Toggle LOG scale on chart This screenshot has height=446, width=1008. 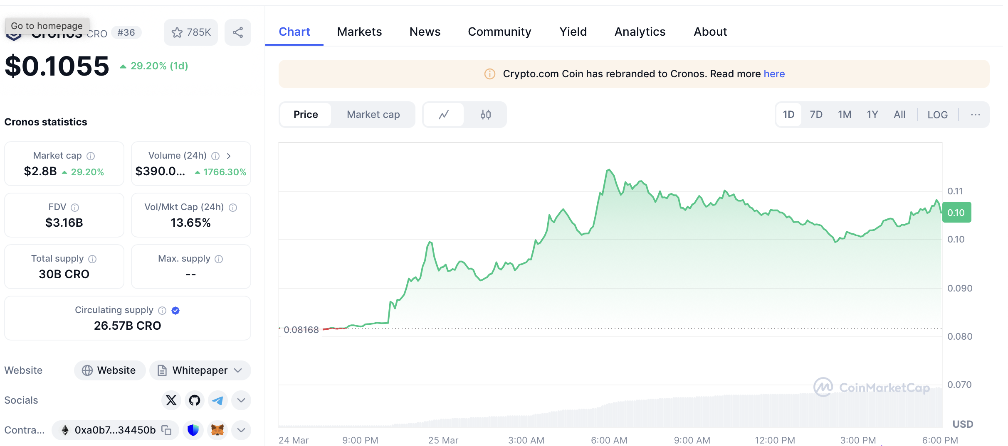pos(937,115)
